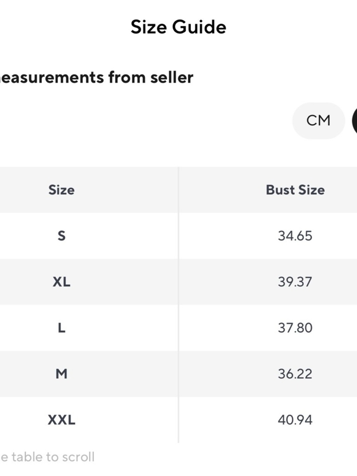357x476 pixels.
Task: Click the 37.80 bust value
Action: pos(295,328)
